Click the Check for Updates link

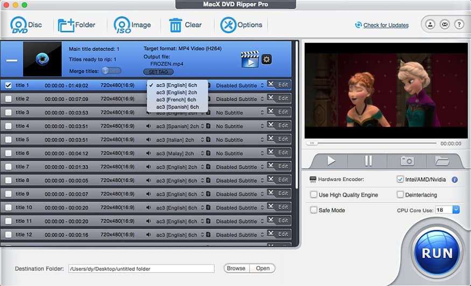(x=385, y=25)
